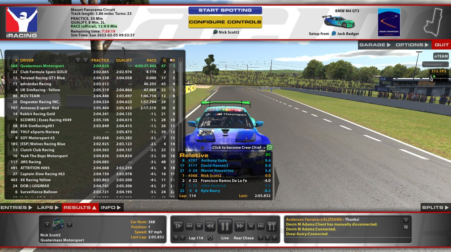Click the loop icon next to Lap 114
Screen dimensions: 451x252
pyautogui.click(x=210, y=238)
